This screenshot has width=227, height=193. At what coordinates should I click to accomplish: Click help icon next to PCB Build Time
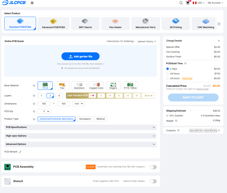coord(185,63)
